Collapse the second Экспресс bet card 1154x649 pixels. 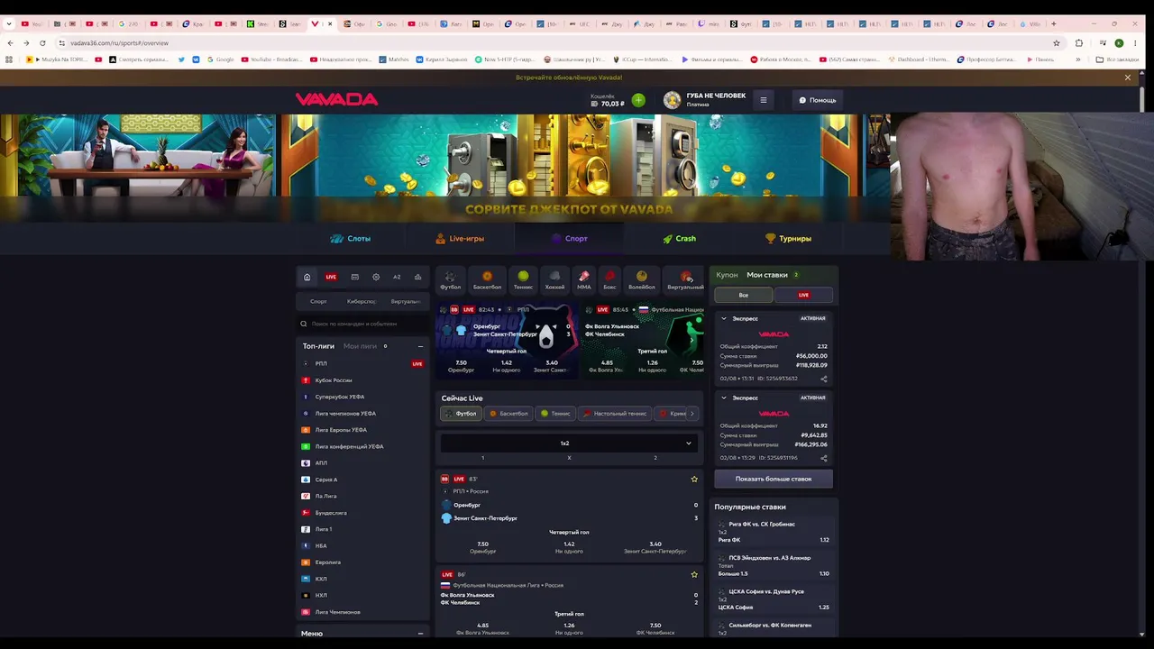pos(723,398)
